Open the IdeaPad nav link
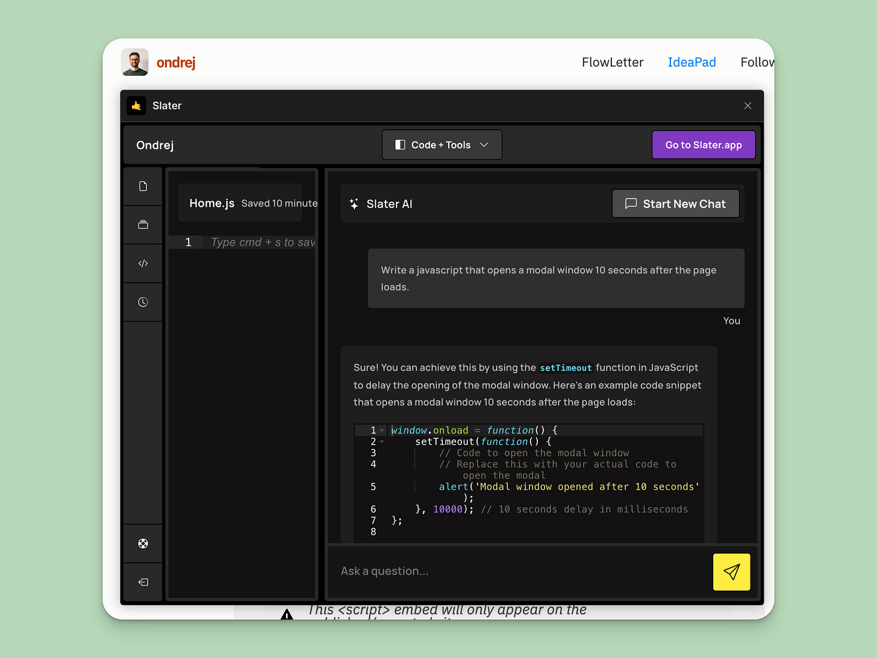Viewport: 877px width, 658px height. pyautogui.click(x=691, y=62)
